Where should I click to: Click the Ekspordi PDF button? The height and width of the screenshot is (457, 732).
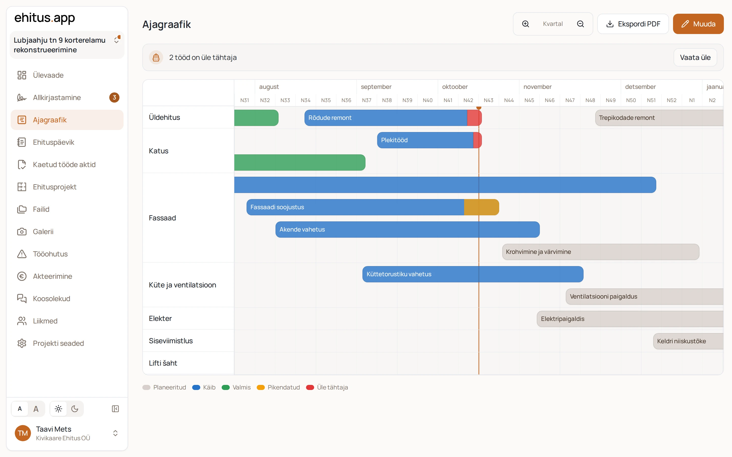tap(633, 24)
